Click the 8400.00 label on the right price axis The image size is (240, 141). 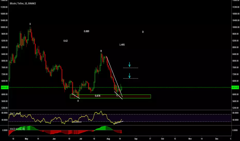click(x=236, y=54)
